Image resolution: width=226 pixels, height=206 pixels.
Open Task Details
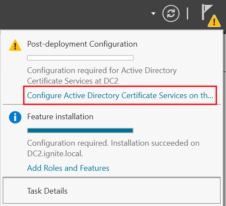coord(111,191)
